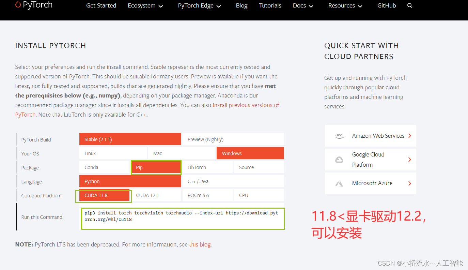Expand the PyTorch Edge dropdown
Screen dimensions: 468x270
(200, 6)
